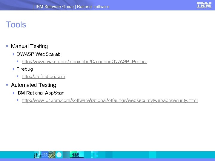This screenshot has height=161, width=215.
Task: Click the arrow bullet beside IBM Rational AppScan
Action: (x=13, y=93)
